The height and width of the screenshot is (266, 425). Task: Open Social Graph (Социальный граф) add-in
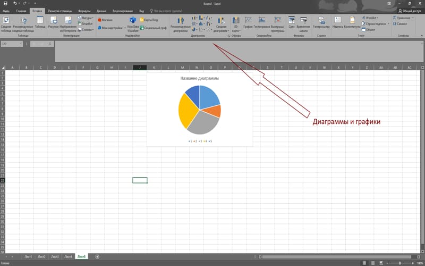154,28
